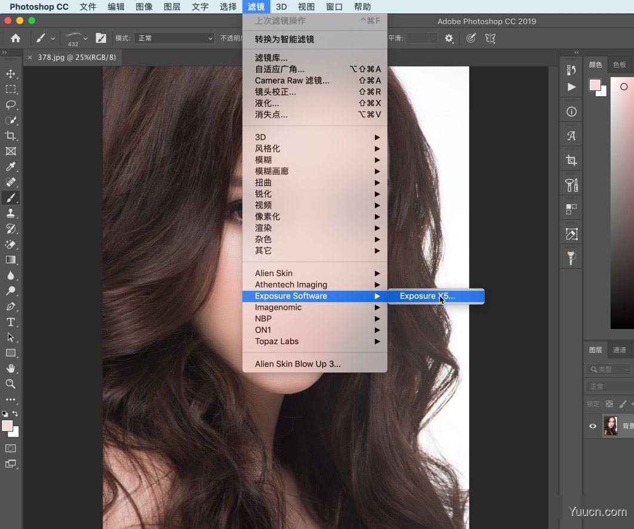Expand the 模糊 submenu
Screen dimensions: 634x529
point(315,160)
